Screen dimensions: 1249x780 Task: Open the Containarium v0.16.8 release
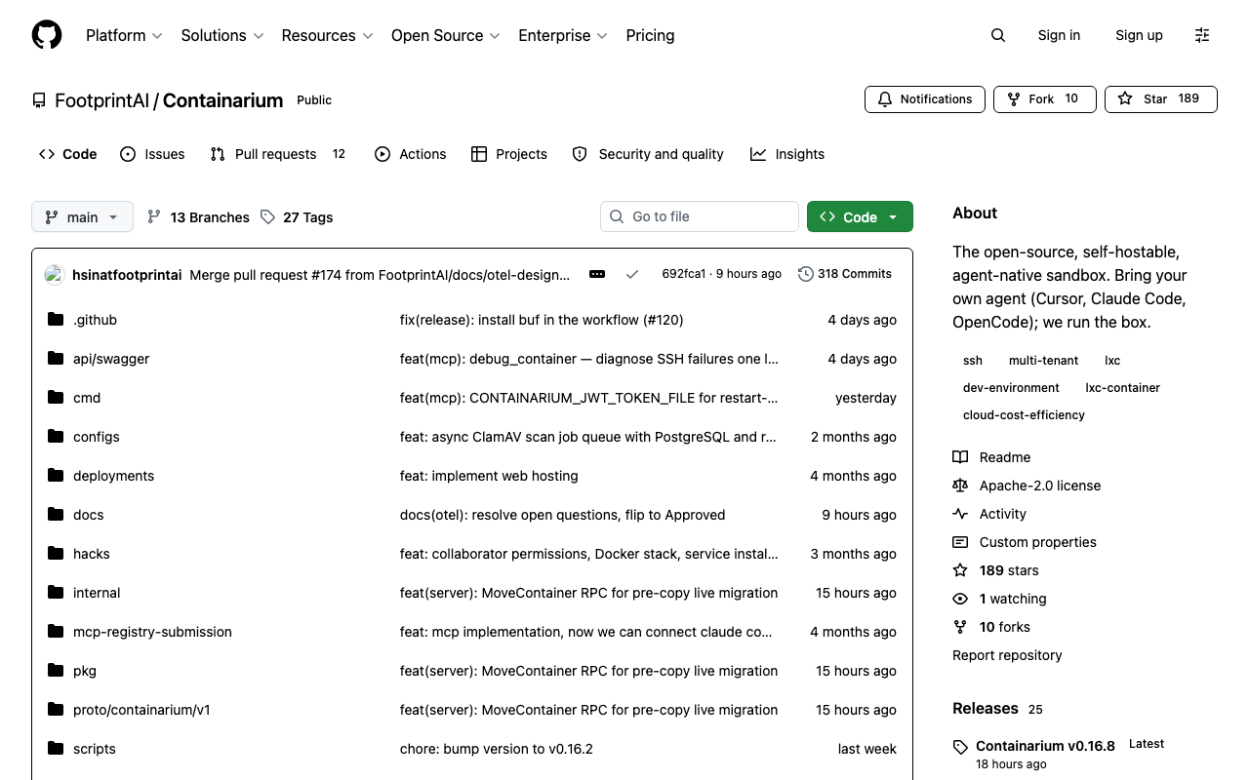pos(1045,746)
